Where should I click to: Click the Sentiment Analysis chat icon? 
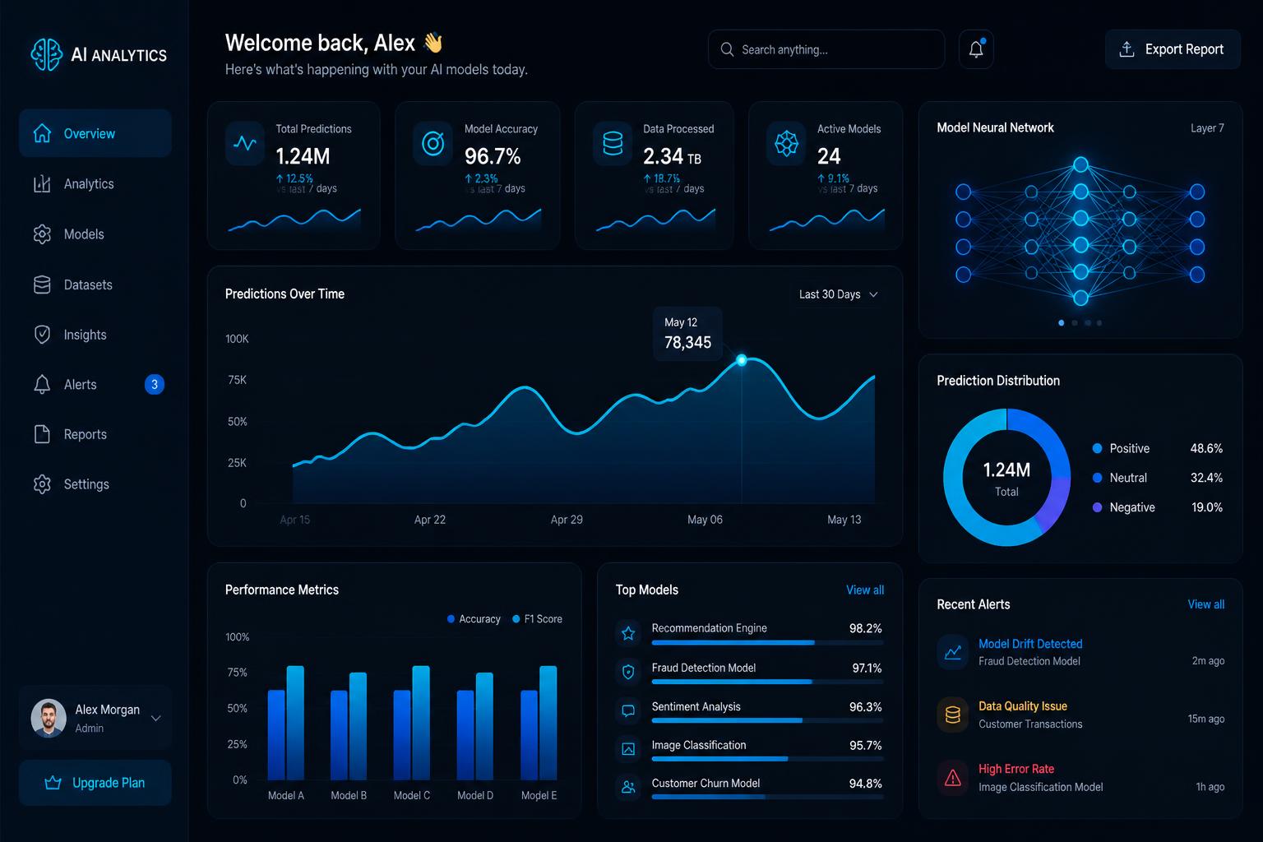(x=628, y=710)
